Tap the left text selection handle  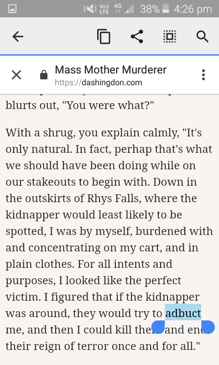tap(158, 327)
